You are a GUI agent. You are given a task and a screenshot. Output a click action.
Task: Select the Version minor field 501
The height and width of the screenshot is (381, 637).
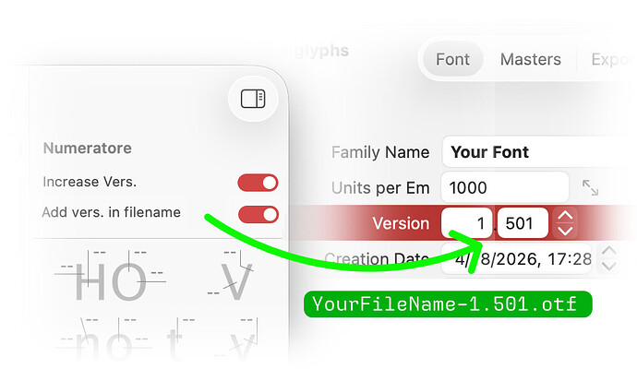tap(523, 223)
